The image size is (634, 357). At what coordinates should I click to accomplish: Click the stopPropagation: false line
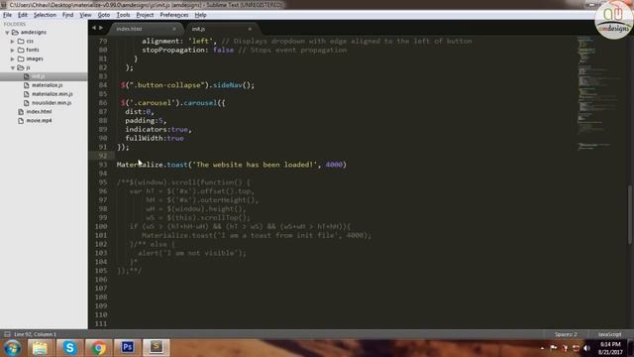[x=245, y=51]
